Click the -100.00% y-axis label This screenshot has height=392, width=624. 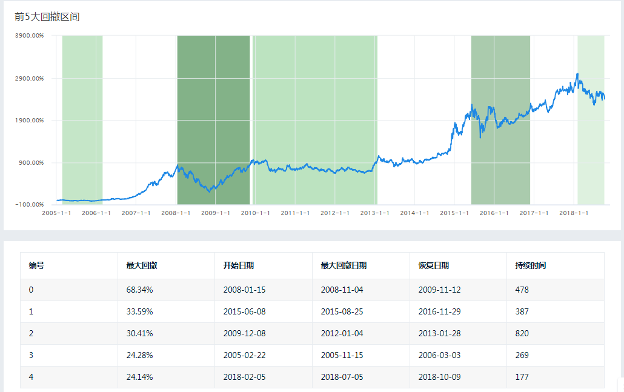(x=30, y=205)
